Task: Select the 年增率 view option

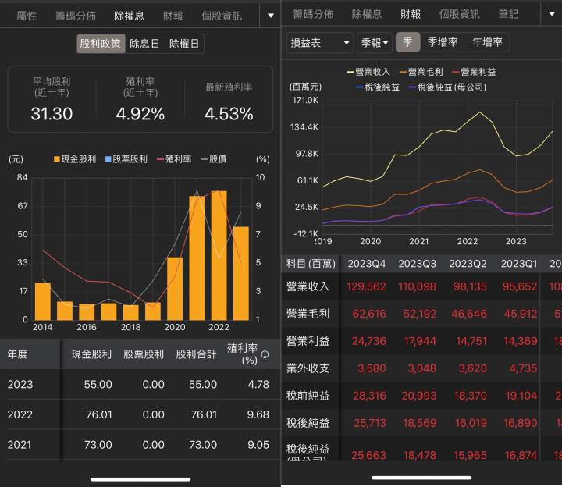Action: pos(487,42)
